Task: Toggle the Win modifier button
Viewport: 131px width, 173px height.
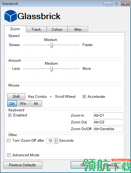Action: (23, 103)
